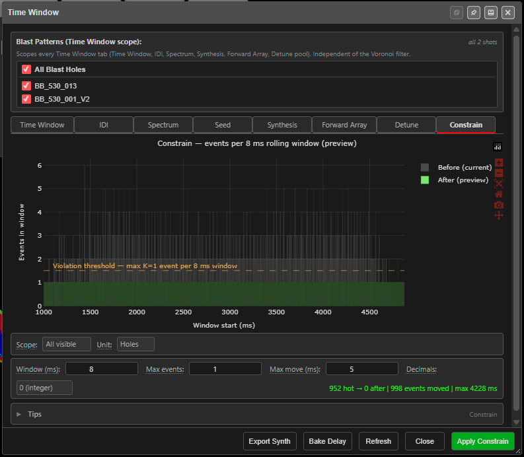Click the 'Events in window' axis label

[x=22, y=232]
